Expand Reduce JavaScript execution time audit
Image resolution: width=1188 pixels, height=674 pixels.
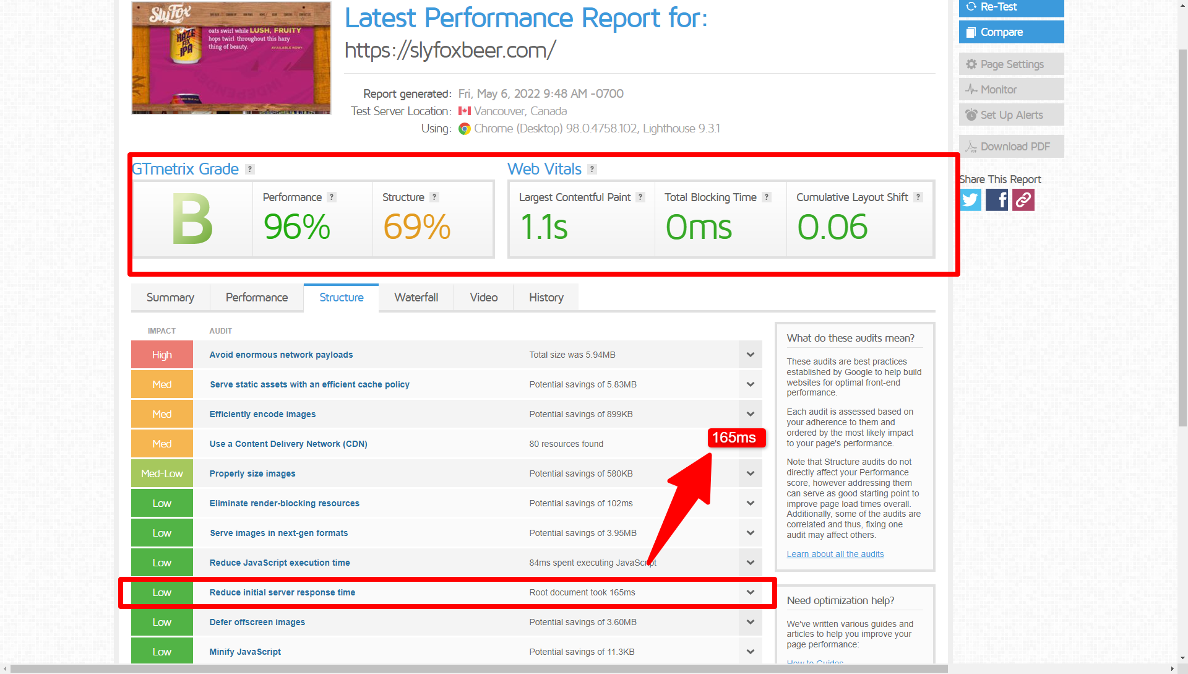click(750, 563)
